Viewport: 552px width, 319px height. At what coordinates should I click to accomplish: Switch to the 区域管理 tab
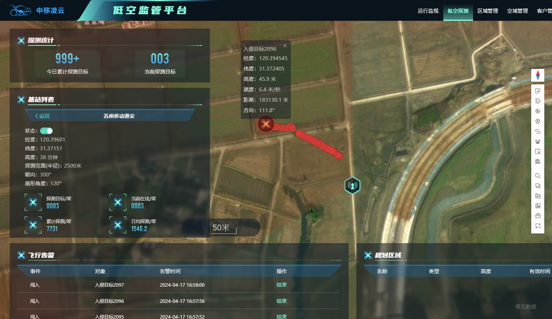tap(488, 11)
